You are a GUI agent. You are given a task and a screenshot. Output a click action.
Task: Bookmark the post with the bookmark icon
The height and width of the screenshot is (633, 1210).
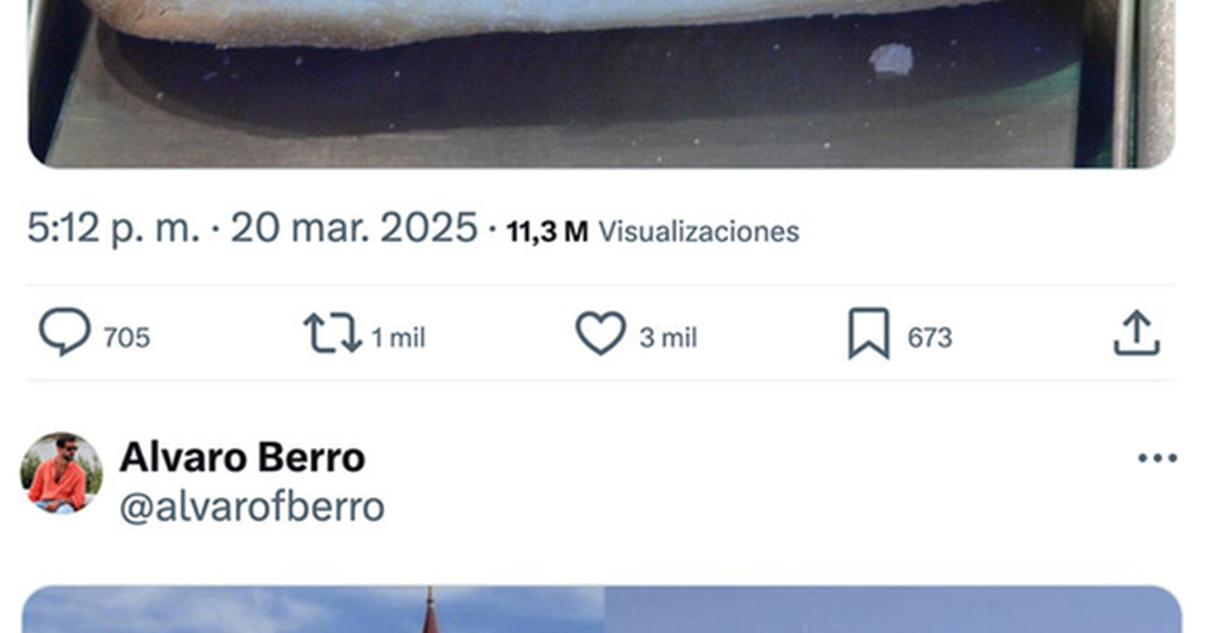point(869,333)
